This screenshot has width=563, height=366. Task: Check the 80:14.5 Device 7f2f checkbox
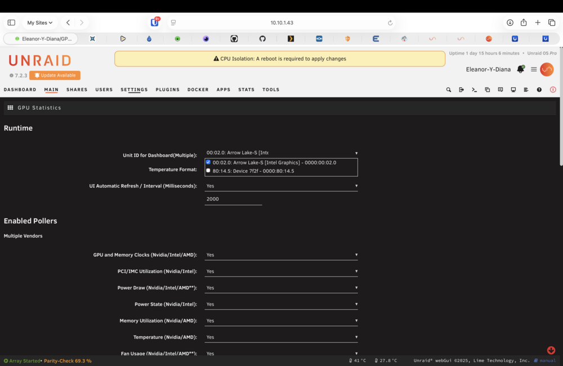click(x=208, y=171)
